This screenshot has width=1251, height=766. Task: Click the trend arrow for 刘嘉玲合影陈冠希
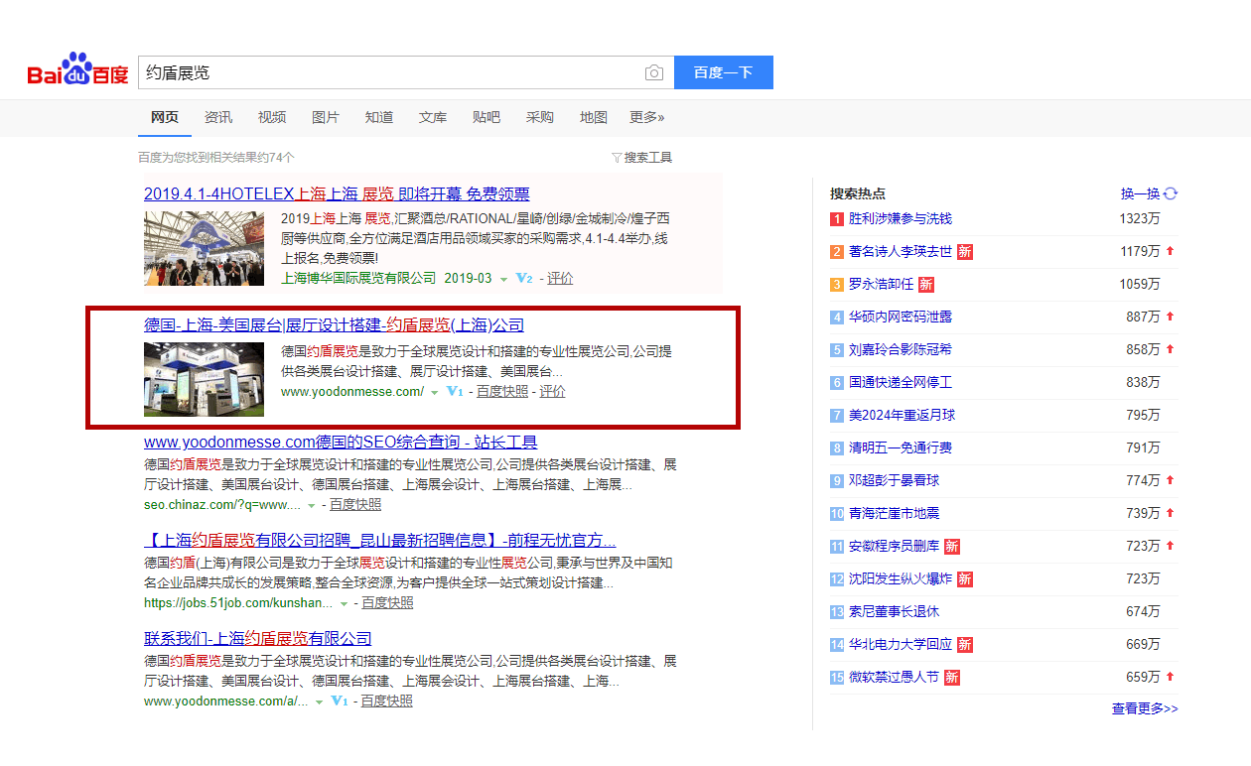(1171, 349)
